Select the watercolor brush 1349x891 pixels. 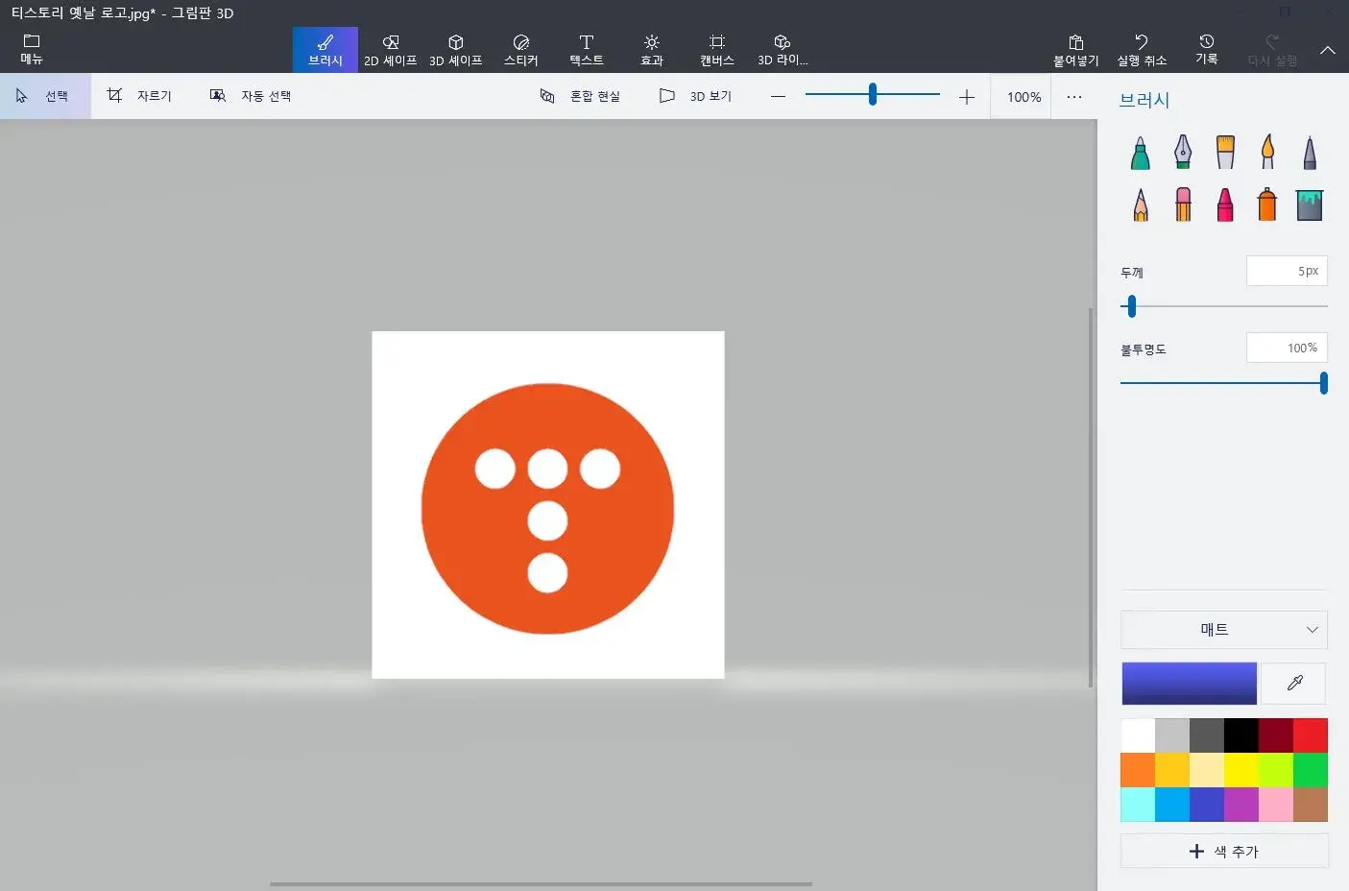point(1267,152)
